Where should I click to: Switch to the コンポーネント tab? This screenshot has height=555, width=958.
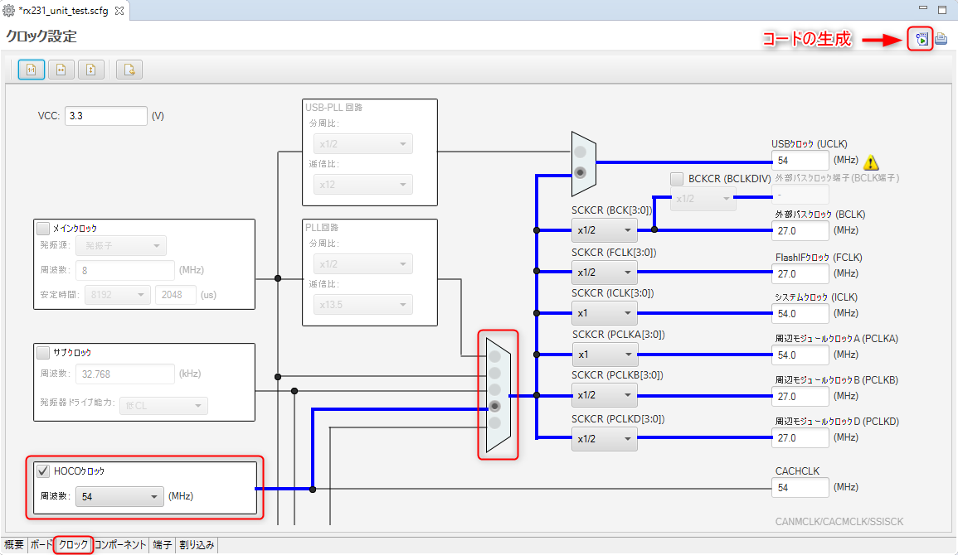[x=120, y=544]
